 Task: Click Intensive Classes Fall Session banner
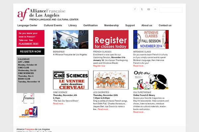point(151,39)
